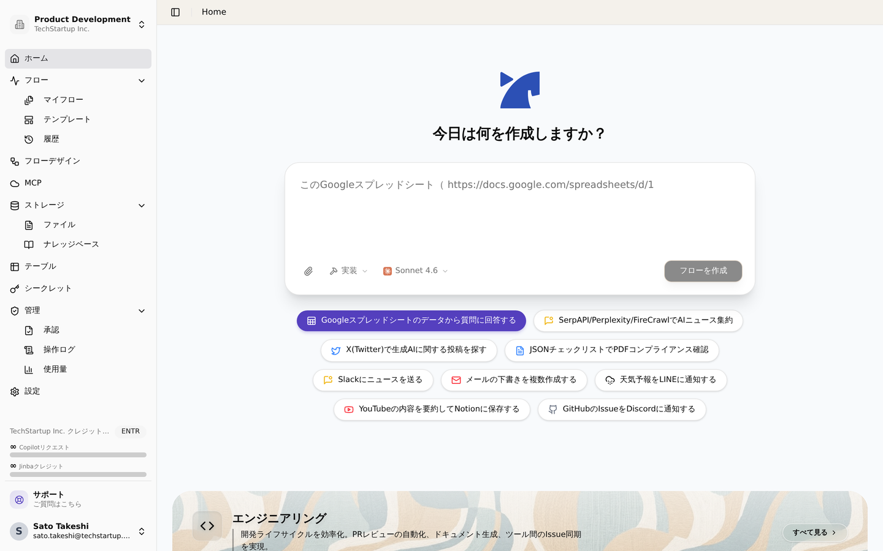Select the SerpAPI/Perplexity/FireCrawl AIニュース chip
883x551 pixels.
click(638, 321)
